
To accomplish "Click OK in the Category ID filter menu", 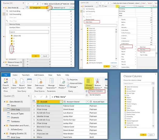I will tap(36, 56).
